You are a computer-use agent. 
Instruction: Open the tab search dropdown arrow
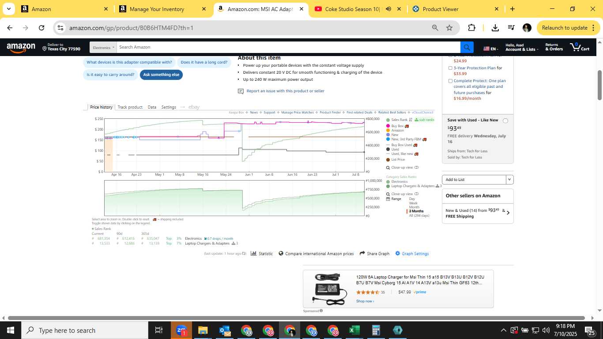pyautogui.click(x=8, y=9)
